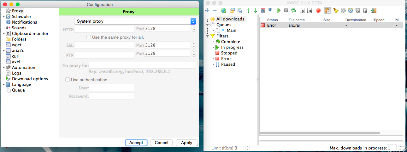Toggle the clipboard monitor toolbar icon
The height and width of the screenshot is (152, 407).
[327, 10]
